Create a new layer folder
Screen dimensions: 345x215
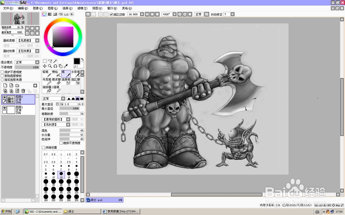[x=17, y=85]
